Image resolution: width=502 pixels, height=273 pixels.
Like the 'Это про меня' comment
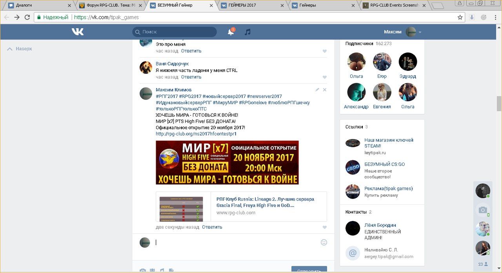point(324,51)
